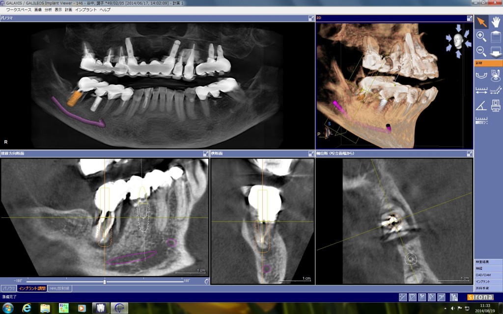Click the rotation angle slider handle

pos(105,282)
